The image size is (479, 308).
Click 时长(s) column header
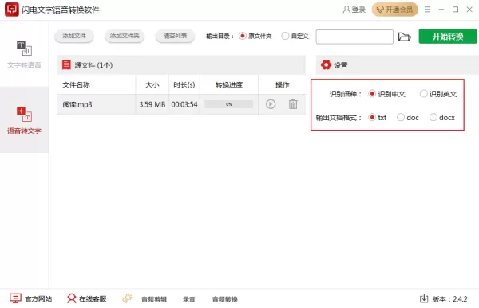[x=184, y=84]
